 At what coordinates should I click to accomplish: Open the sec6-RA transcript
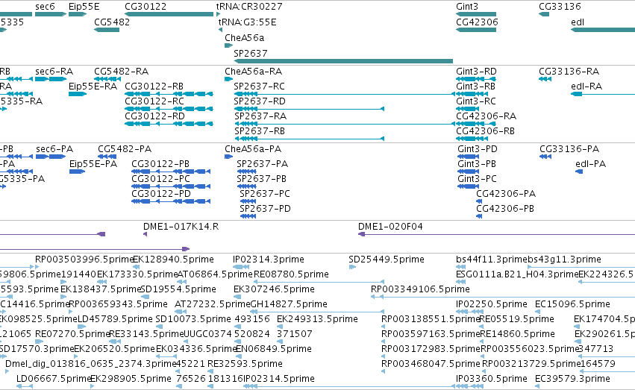click(x=51, y=79)
